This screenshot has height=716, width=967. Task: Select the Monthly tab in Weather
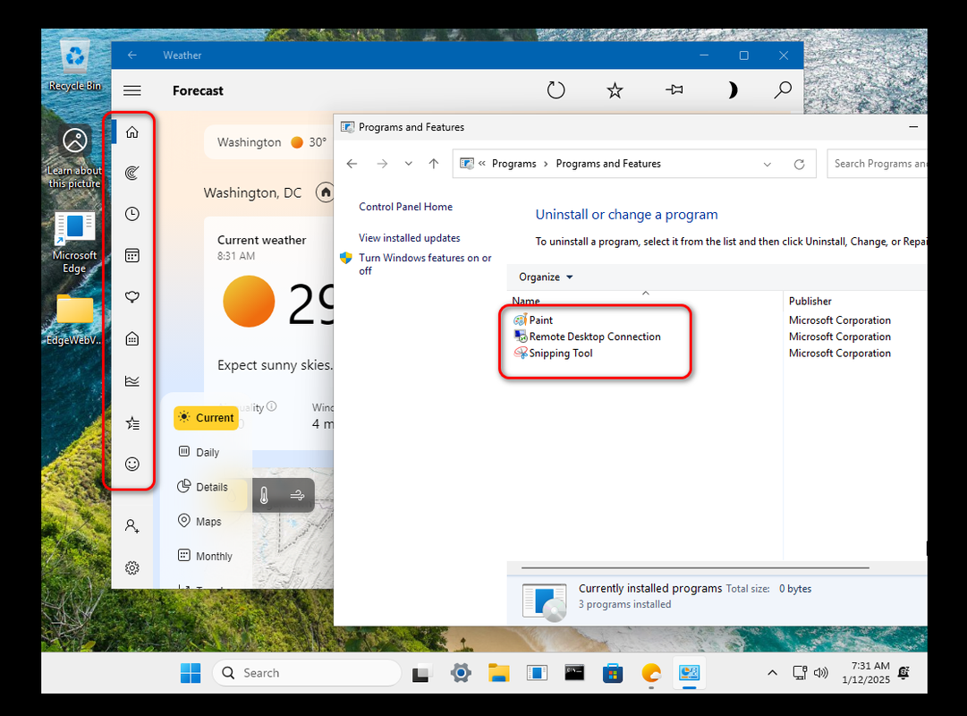click(x=206, y=556)
